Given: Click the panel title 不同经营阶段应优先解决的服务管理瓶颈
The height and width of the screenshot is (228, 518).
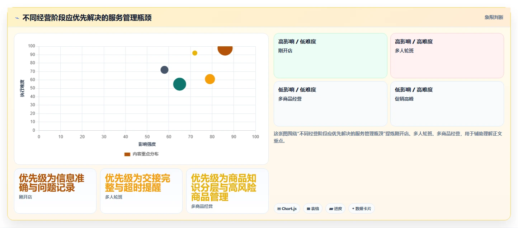Looking at the screenshot, I should [87, 18].
